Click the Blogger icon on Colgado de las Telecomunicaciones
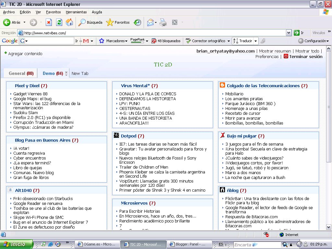Screen dimensions: 332x249 (x=222, y=85)
